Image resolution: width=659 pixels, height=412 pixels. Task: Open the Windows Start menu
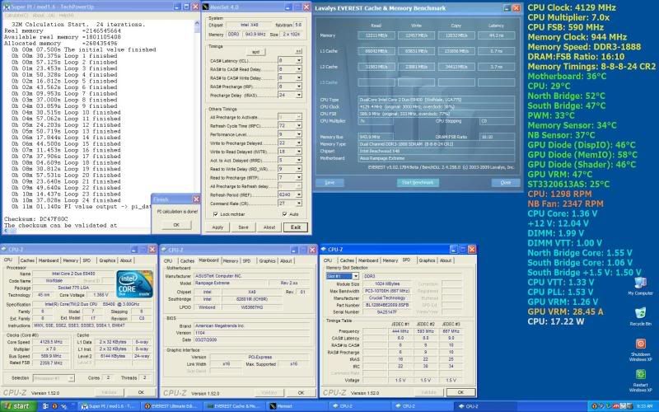coord(16,406)
